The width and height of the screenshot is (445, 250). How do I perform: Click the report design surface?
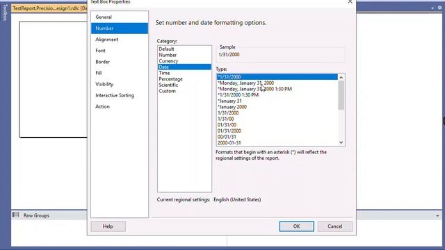(x=53, y=79)
